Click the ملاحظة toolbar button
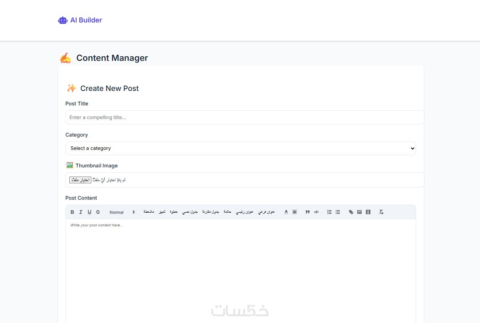Screen dimensions: 480x323 (148, 212)
